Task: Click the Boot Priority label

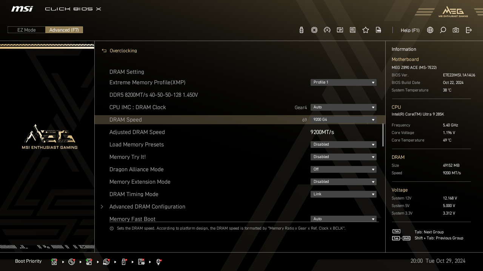Action: pyautogui.click(x=28, y=261)
